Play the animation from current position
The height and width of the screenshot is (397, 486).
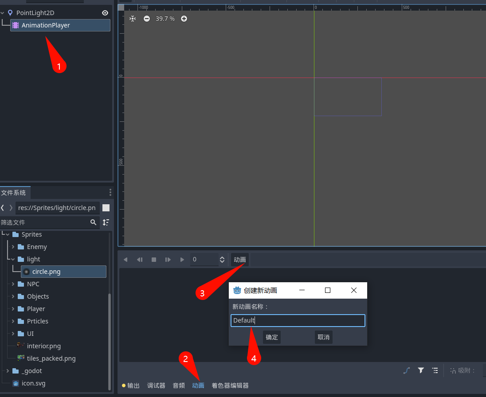[182, 260]
